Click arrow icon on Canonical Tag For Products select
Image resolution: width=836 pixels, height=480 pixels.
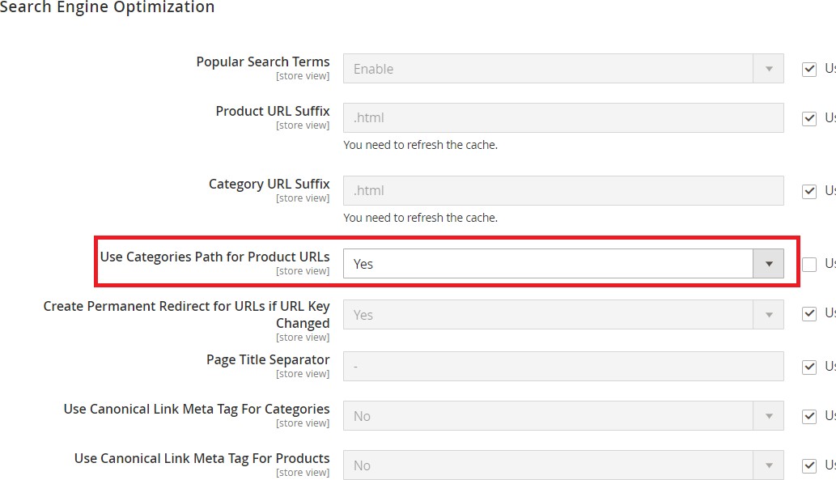[768, 465]
